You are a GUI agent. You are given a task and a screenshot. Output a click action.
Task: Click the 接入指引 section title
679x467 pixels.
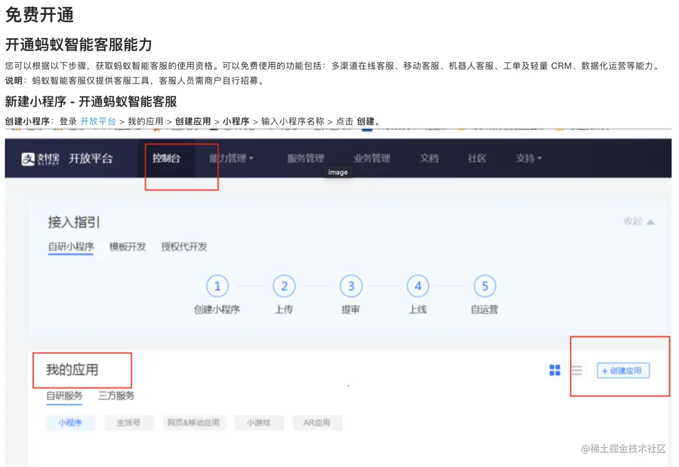[x=74, y=222]
